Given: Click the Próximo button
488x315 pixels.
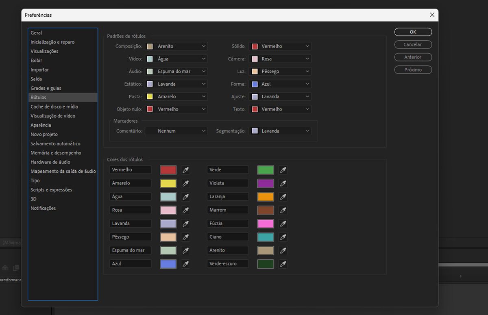Looking at the screenshot, I should tap(413, 70).
